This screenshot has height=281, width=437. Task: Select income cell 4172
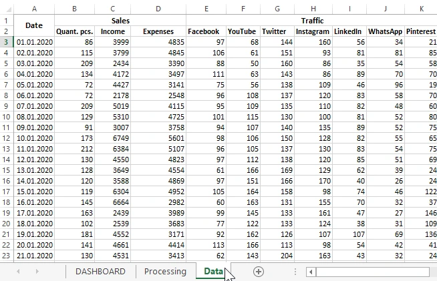coord(113,74)
